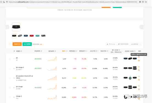This screenshot has height=103, width=152.
Task: Click the orange circular icon in the jbl speakers bluetooth row
Action: [x=139, y=79]
